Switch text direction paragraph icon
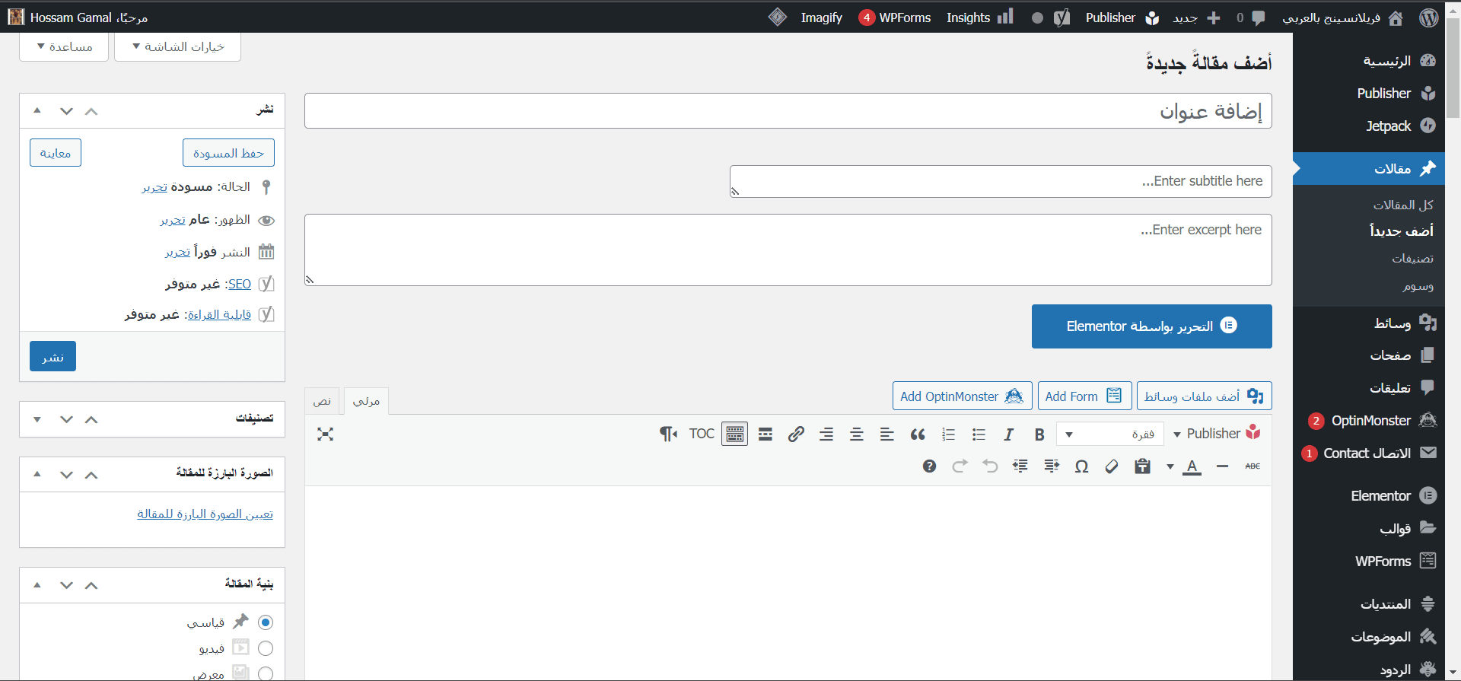Image resolution: width=1461 pixels, height=681 pixels. (x=668, y=434)
